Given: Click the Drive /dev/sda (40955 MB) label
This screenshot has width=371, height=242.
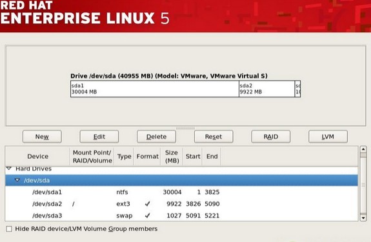Looking at the screenshot, I should tap(169, 76).
